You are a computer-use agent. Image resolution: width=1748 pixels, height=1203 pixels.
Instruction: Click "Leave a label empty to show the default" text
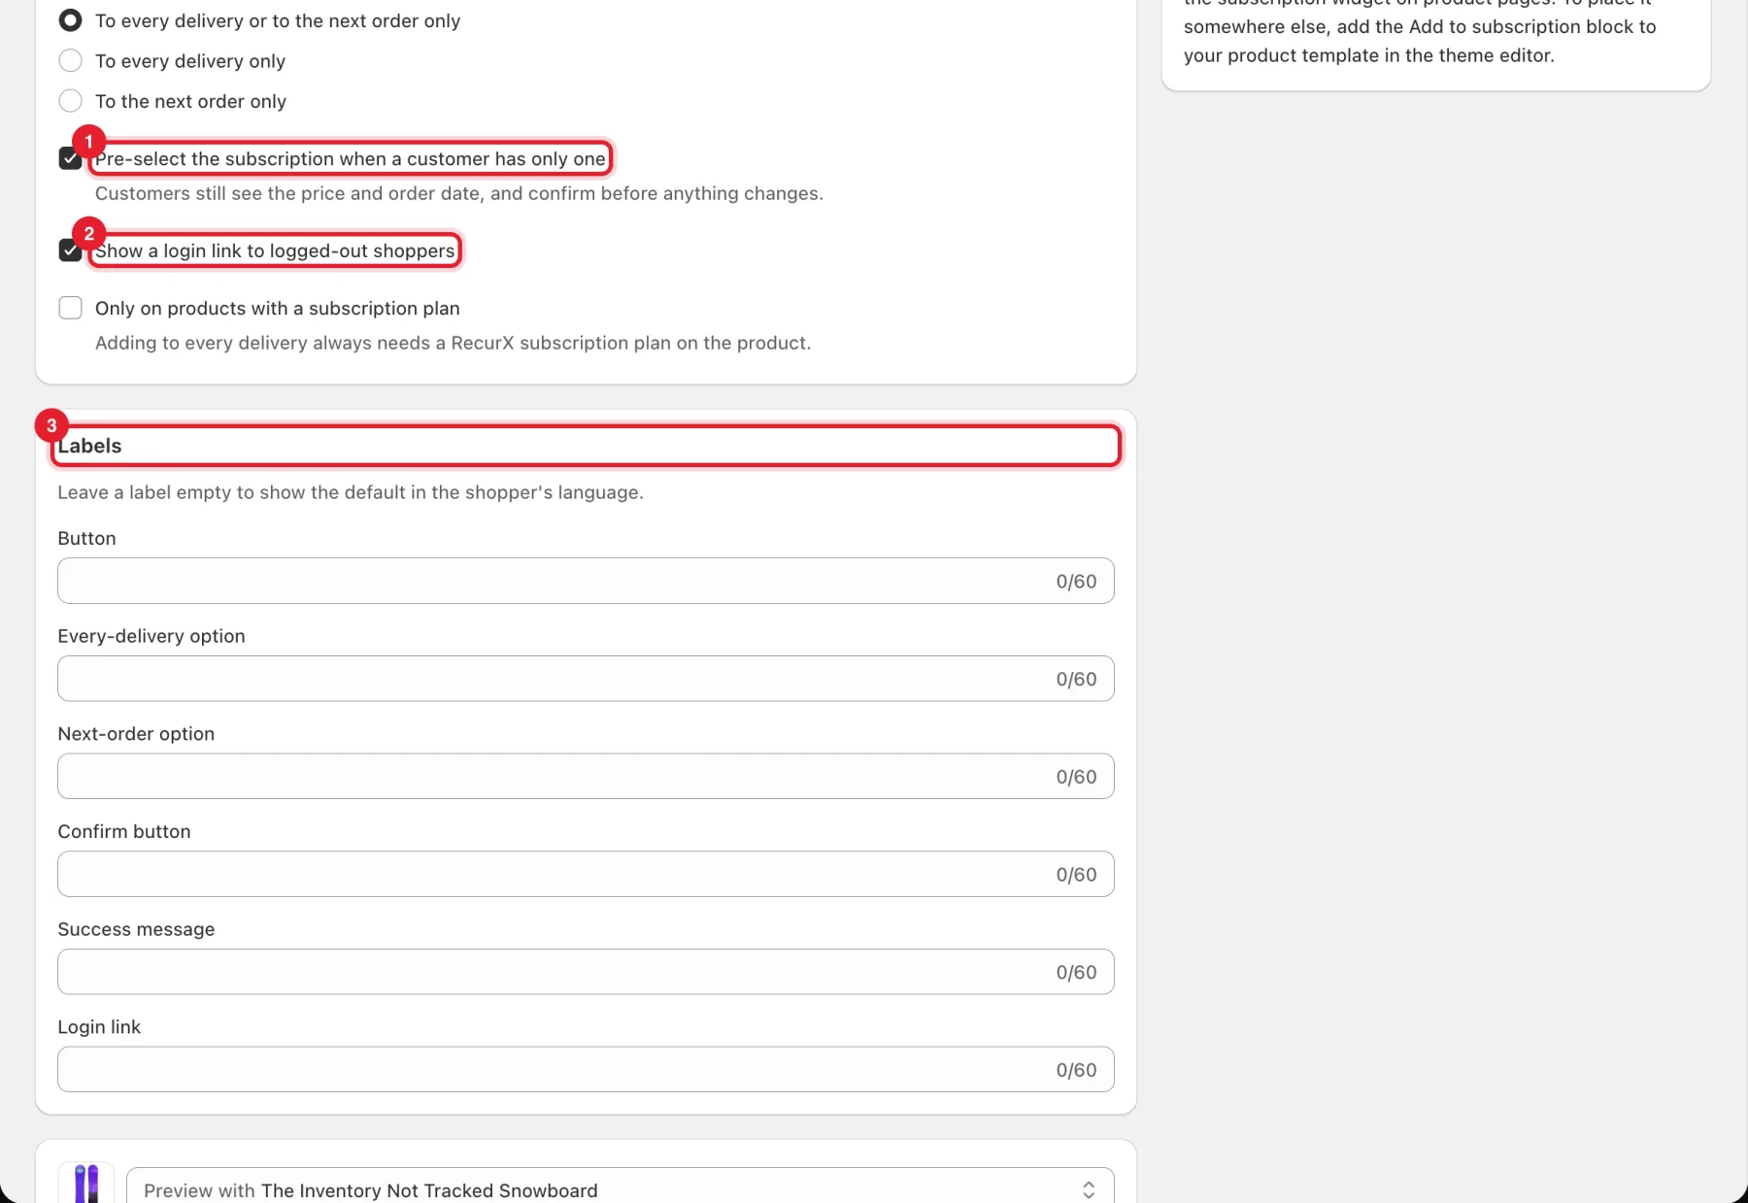(351, 492)
